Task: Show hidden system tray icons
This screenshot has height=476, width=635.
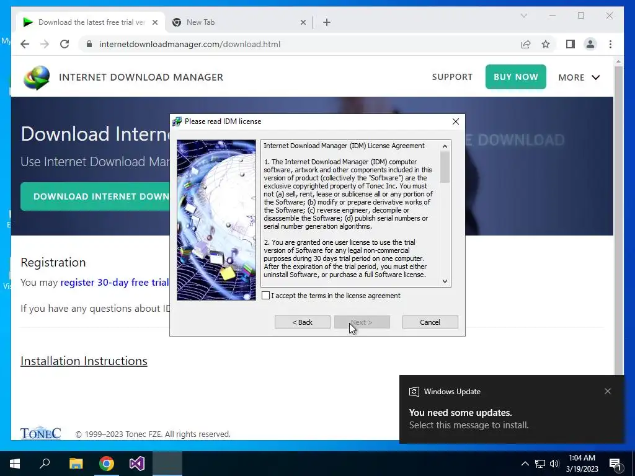Action: tap(525, 464)
